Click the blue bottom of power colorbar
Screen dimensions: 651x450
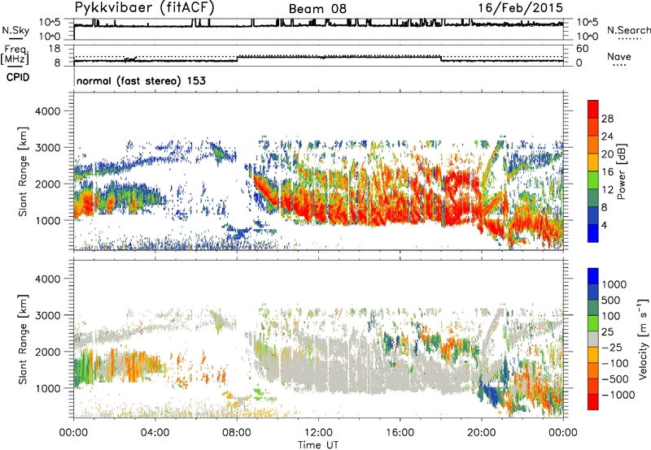(593, 234)
